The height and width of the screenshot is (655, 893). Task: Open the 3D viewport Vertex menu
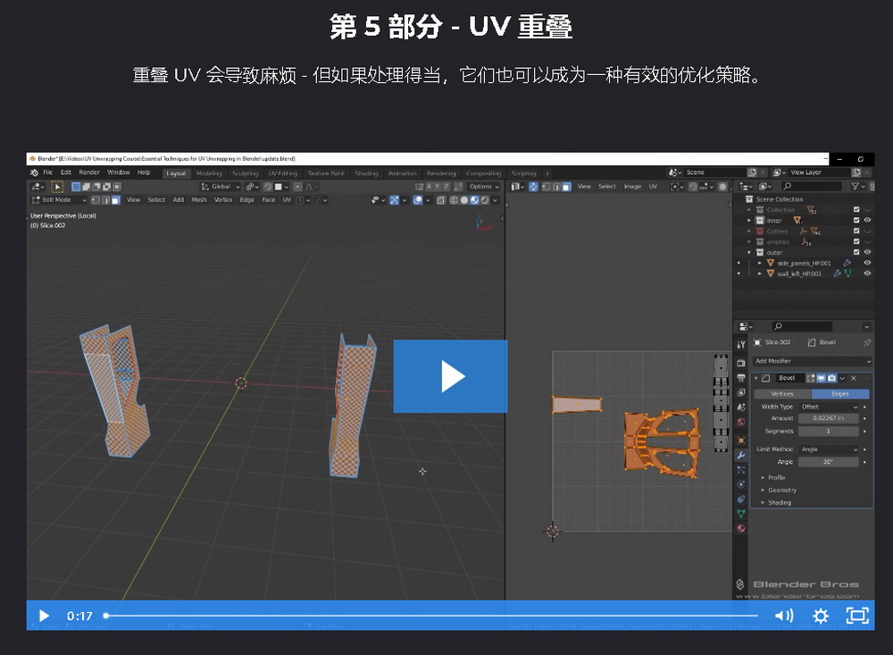[x=222, y=200]
